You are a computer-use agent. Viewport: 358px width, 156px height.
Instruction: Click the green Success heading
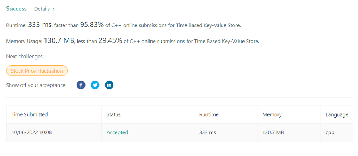[x=16, y=9]
